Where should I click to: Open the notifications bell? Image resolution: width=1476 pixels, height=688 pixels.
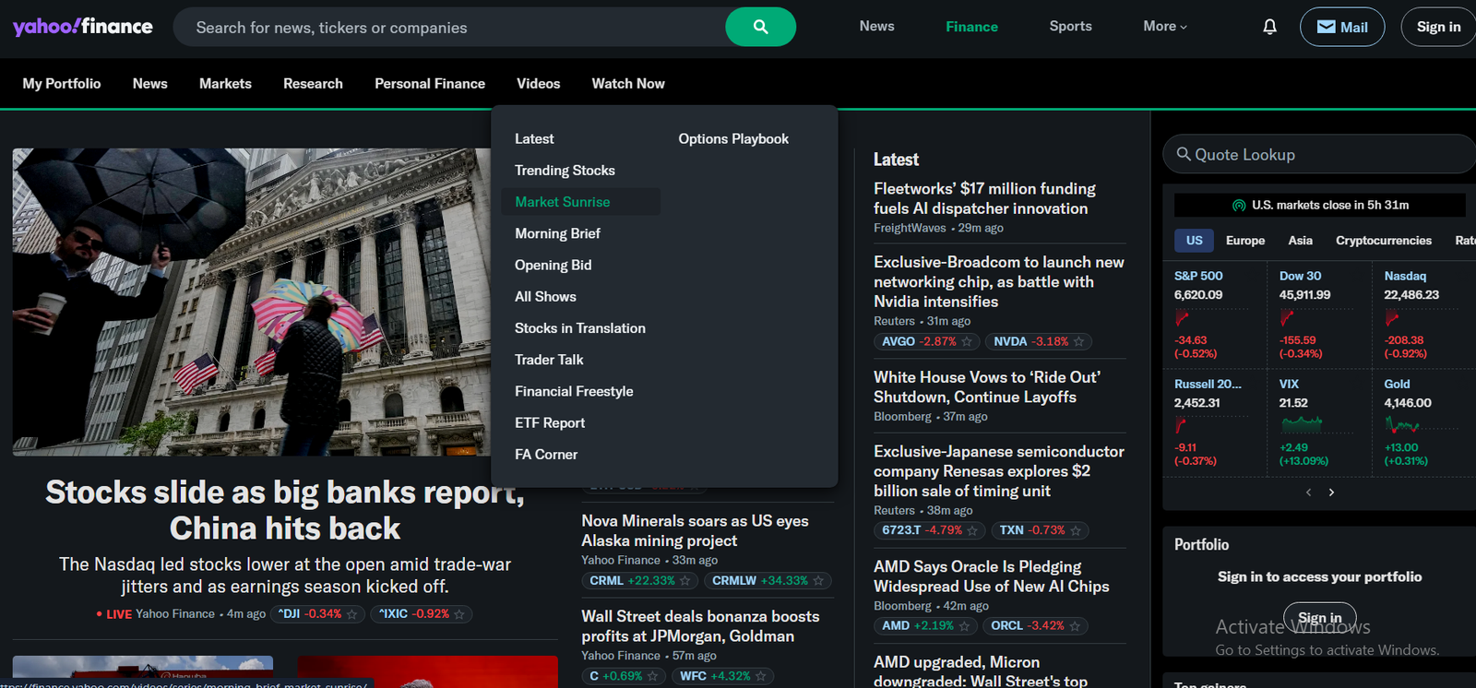tap(1269, 27)
